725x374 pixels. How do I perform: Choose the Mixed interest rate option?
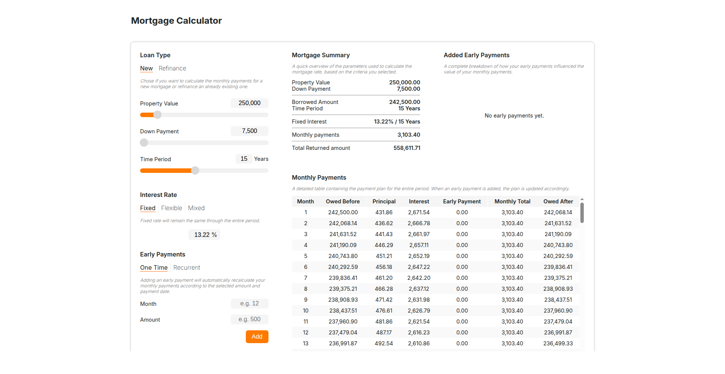(196, 208)
